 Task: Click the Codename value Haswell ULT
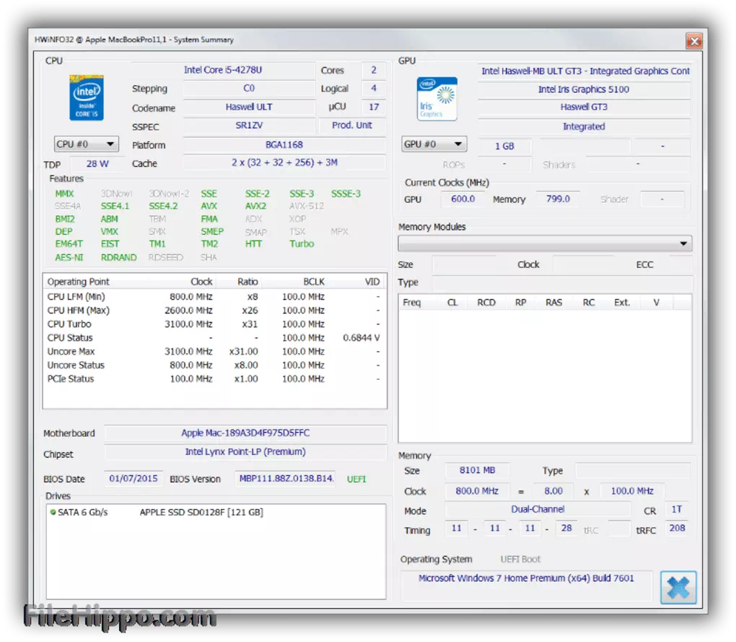coord(249,107)
